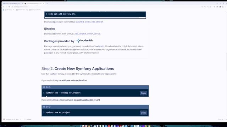Download the 386 binary from GitHub
Viewport: 227px width, 127px height.
(x=76, y=34)
